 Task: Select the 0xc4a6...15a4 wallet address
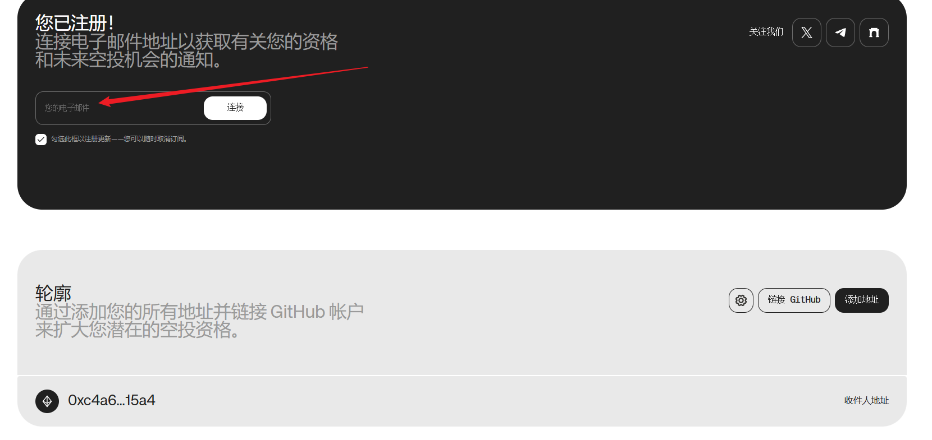tap(112, 400)
